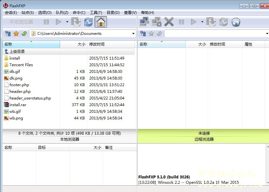Sort local files by the 名称 column header
Image resolution: width=269 pixels, height=192 pixels.
point(31,44)
